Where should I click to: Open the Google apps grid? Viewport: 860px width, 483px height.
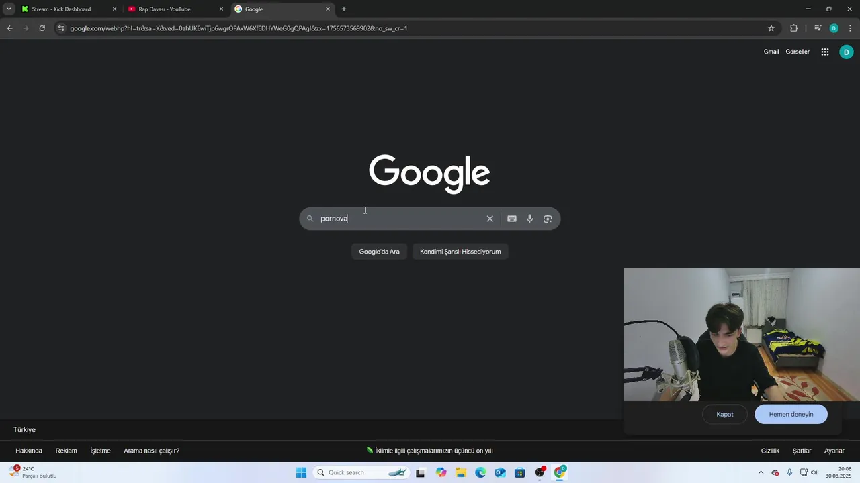(825, 52)
